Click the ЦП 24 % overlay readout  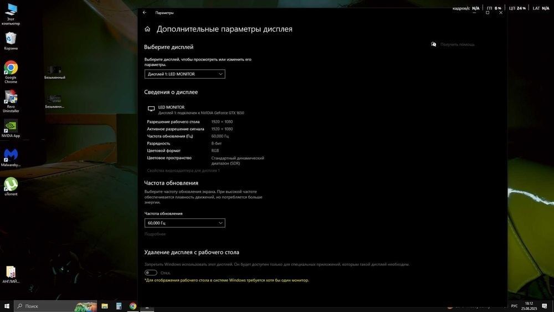pos(517,8)
